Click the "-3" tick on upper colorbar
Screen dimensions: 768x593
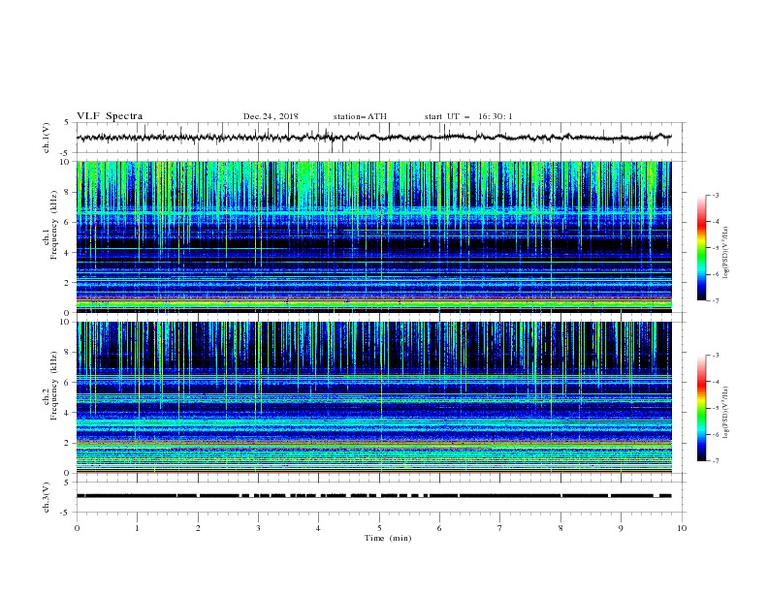716,195
